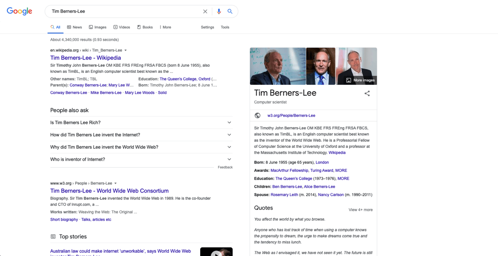This screenshot has width=498, height=256.
Task: Open search Settings
Action: pos(207,27)
